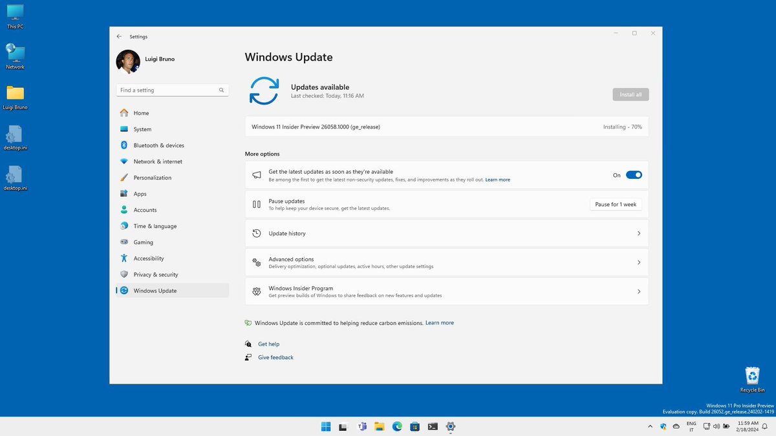The width and height of the screenshot is (776, 436).
Task: Open Learn more about carbon emissions
Action: (440, 323)
